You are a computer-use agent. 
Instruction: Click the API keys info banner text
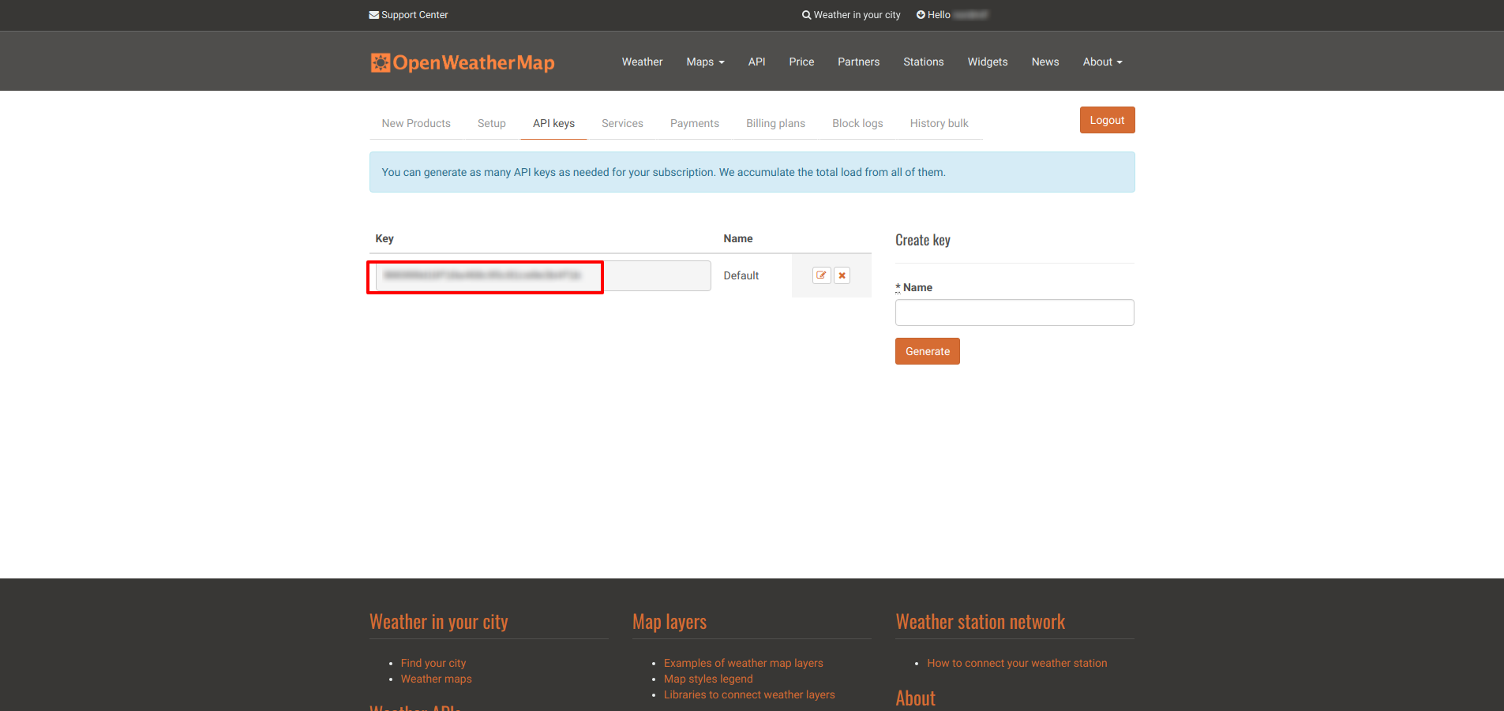pyautogui.click(x=663, y=172)
